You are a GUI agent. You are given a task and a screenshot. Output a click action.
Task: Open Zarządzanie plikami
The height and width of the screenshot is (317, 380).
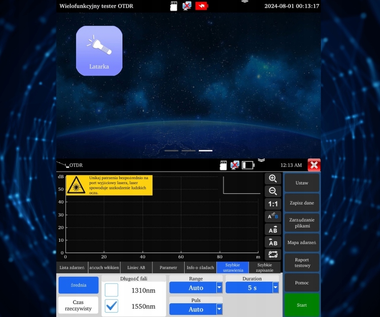tap(302, 223)
